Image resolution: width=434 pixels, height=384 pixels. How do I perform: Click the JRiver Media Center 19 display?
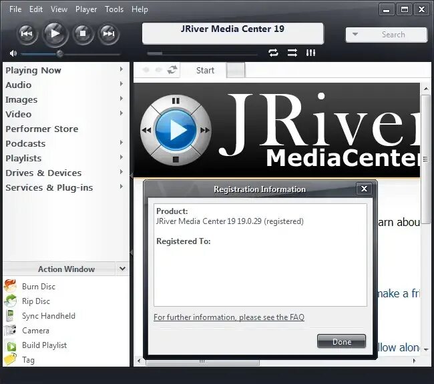233,33
